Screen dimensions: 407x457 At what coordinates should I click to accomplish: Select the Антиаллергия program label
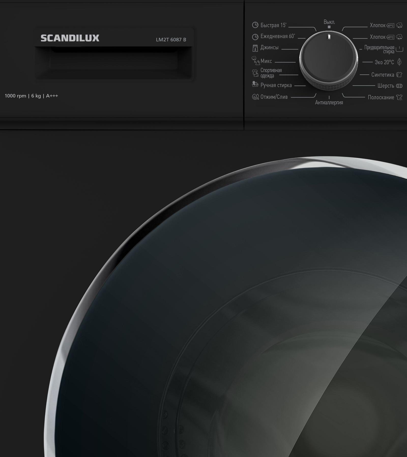click(329, 103)
